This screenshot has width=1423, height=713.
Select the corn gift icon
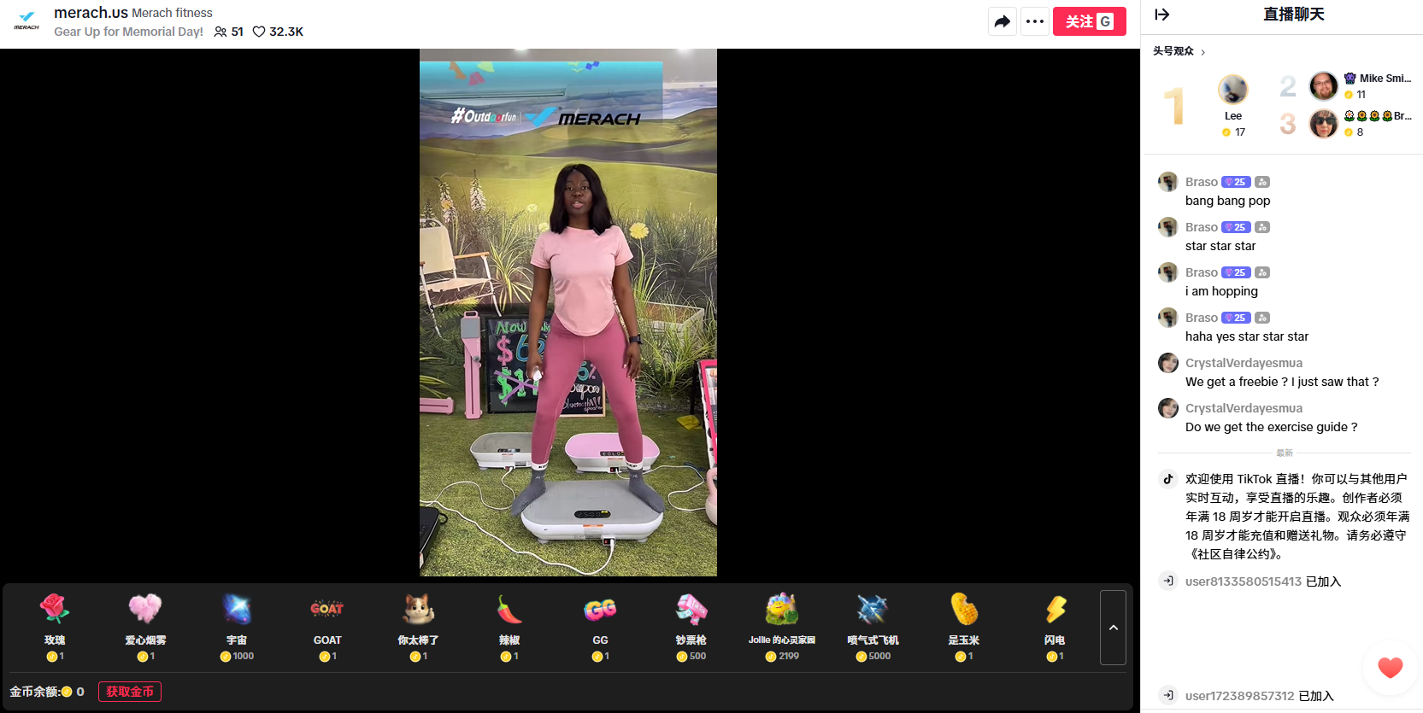[964, 611]
